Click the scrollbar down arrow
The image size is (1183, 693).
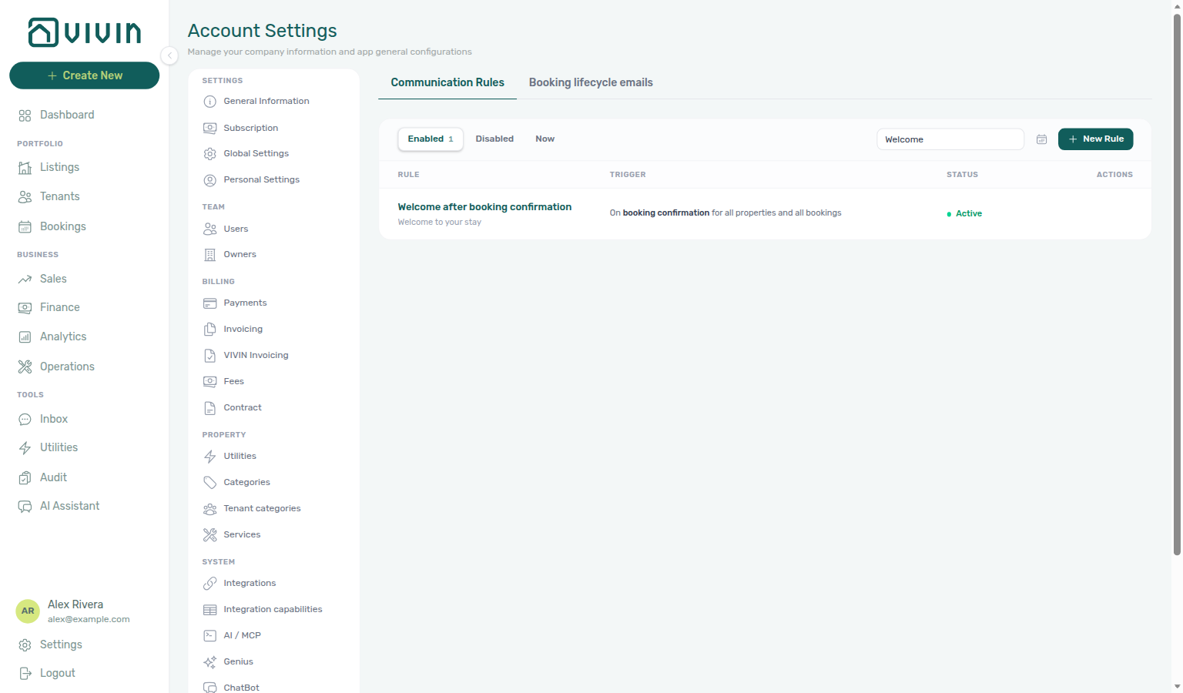click(1177, 686)
